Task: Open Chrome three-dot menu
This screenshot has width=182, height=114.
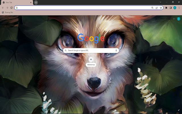Action: click(x=179, y=8)
